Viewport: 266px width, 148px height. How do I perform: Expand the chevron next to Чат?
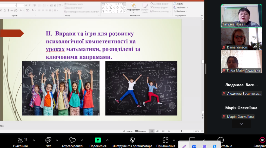[57, 140]
